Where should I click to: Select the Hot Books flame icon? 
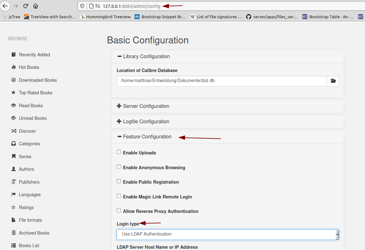pyautogui.click(x=13, y=67)
